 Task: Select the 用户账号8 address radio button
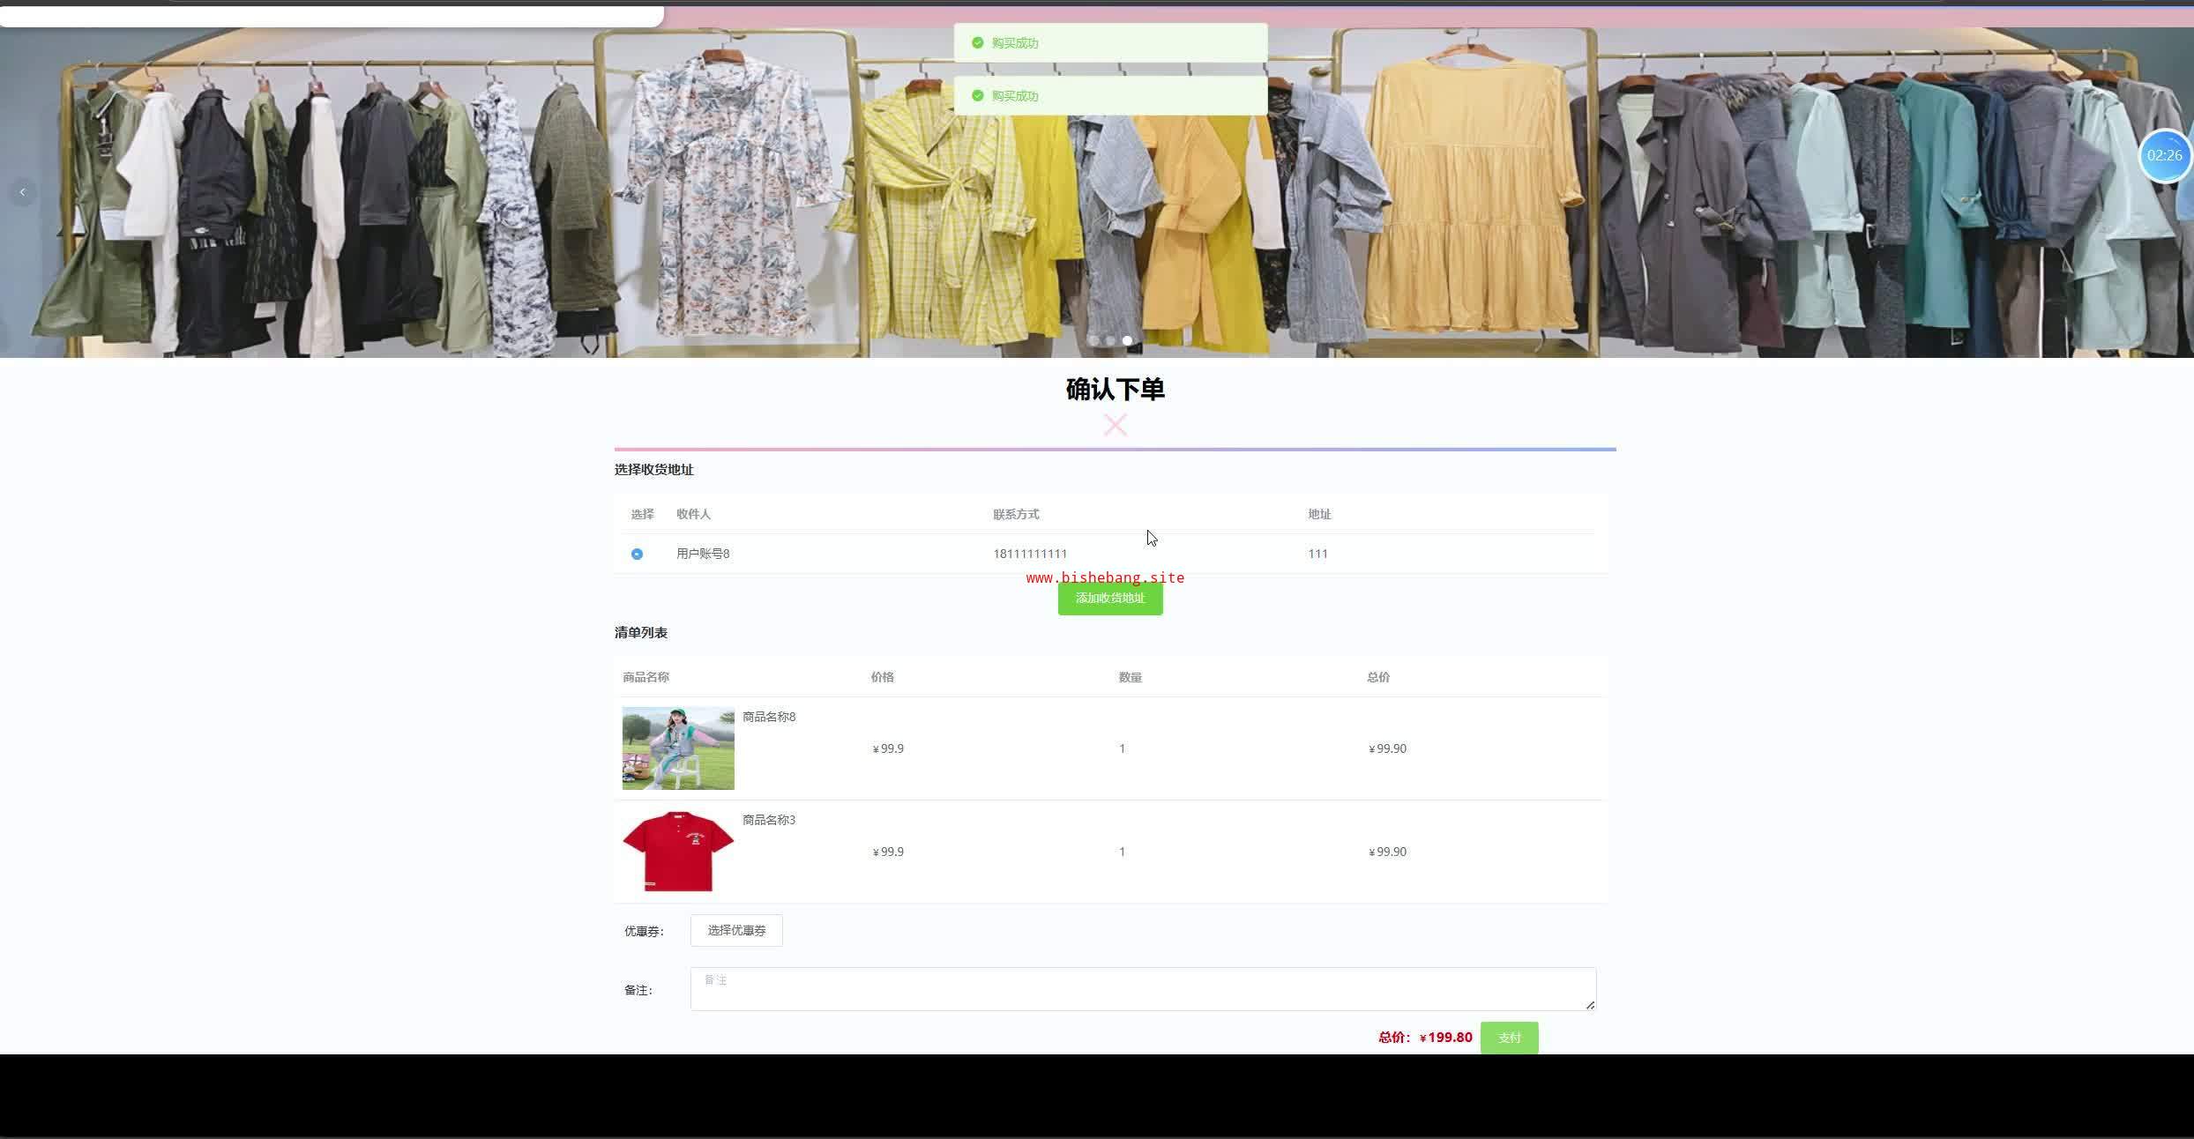click(x=637, y=554)
